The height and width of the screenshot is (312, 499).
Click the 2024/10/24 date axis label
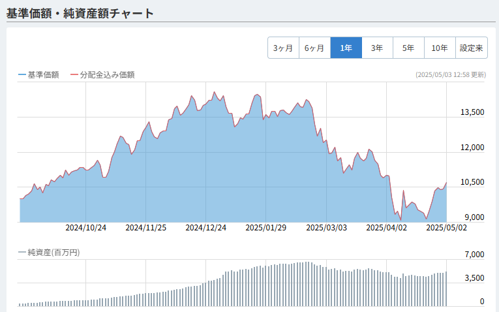(x=85, y=228)
